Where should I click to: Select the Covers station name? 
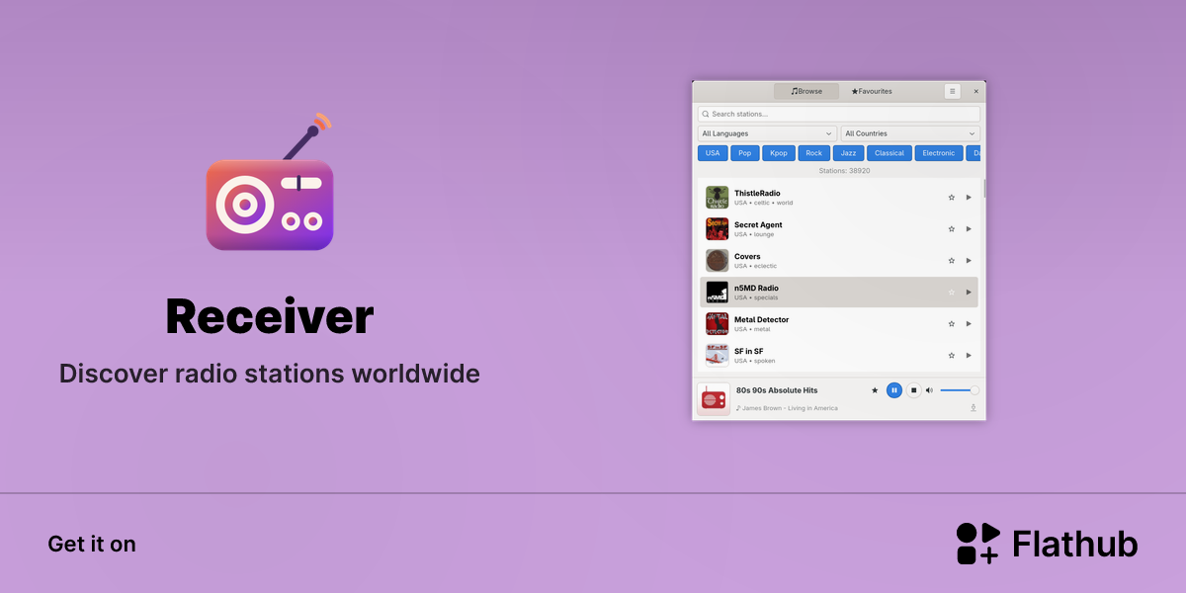click(x=747, y=256)
